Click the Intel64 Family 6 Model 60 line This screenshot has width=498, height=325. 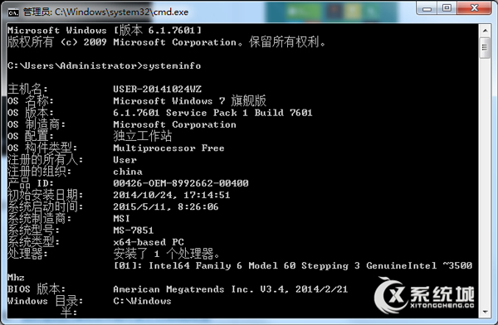tap(293, 265)
